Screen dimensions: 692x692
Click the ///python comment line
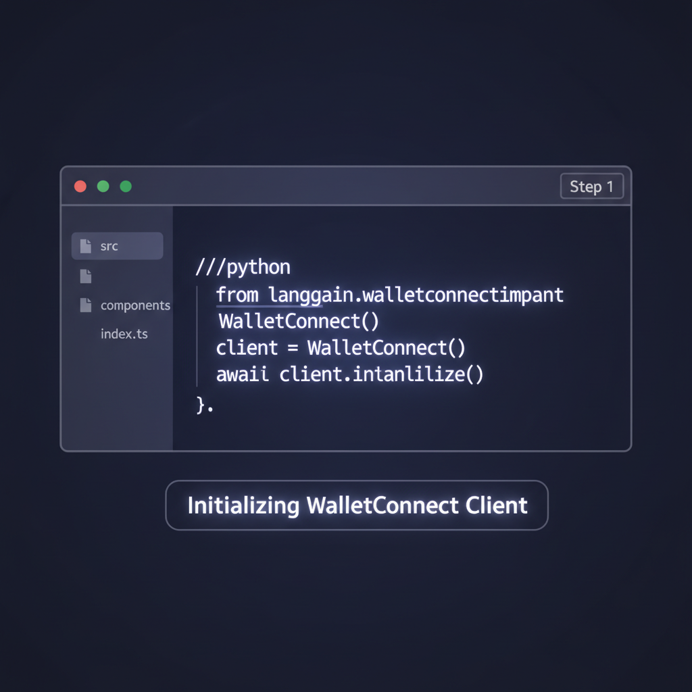pos(243,268)
